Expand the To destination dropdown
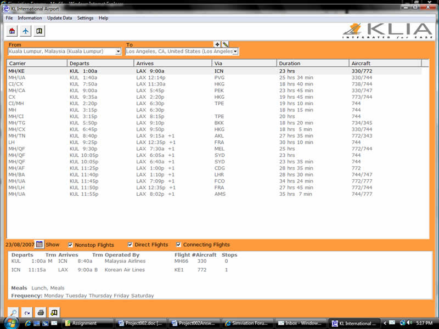Screen dimensions: 439x329 pos(235,52)
